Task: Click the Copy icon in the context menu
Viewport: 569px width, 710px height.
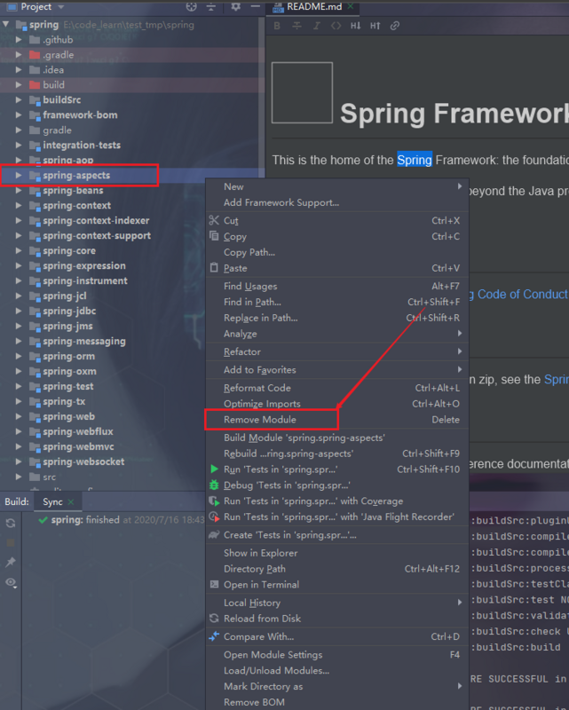Action: point(214,236)
